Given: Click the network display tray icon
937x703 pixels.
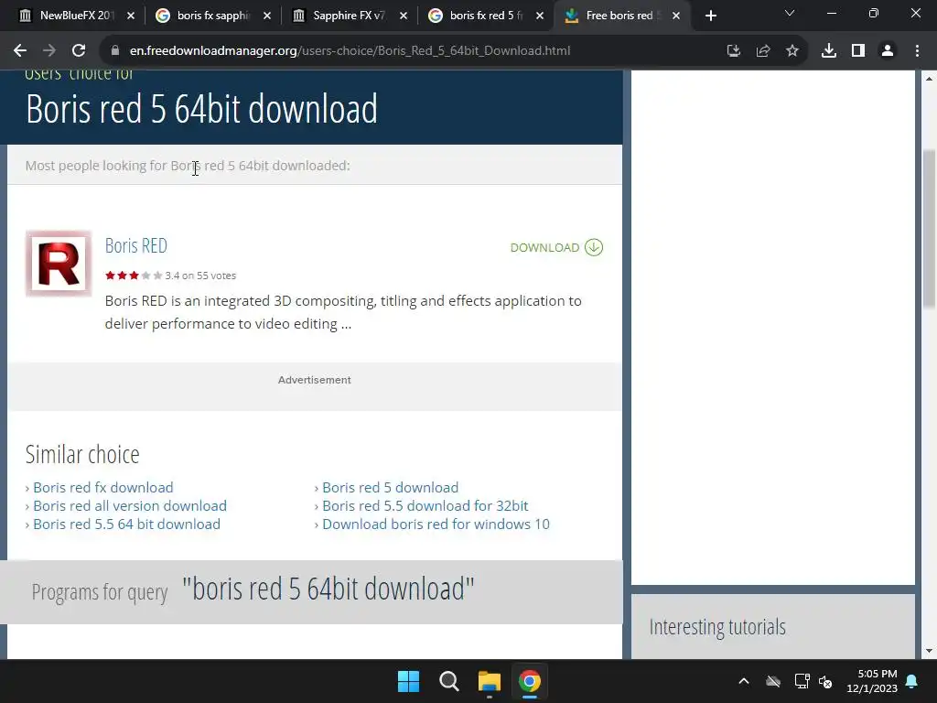Looking at the screenshot, I should [802, 681].
